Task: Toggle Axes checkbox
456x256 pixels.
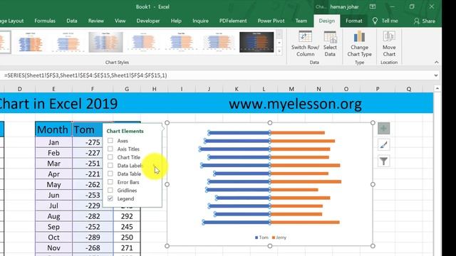Action: click(110, 141)
